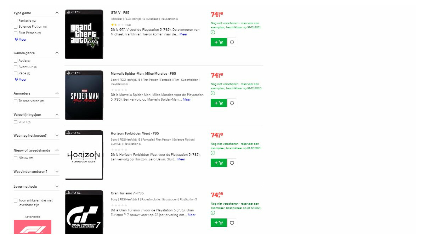Show availability info icon for GTA V
The width and height of the screenshot is (425, 239).
[213, 32]
